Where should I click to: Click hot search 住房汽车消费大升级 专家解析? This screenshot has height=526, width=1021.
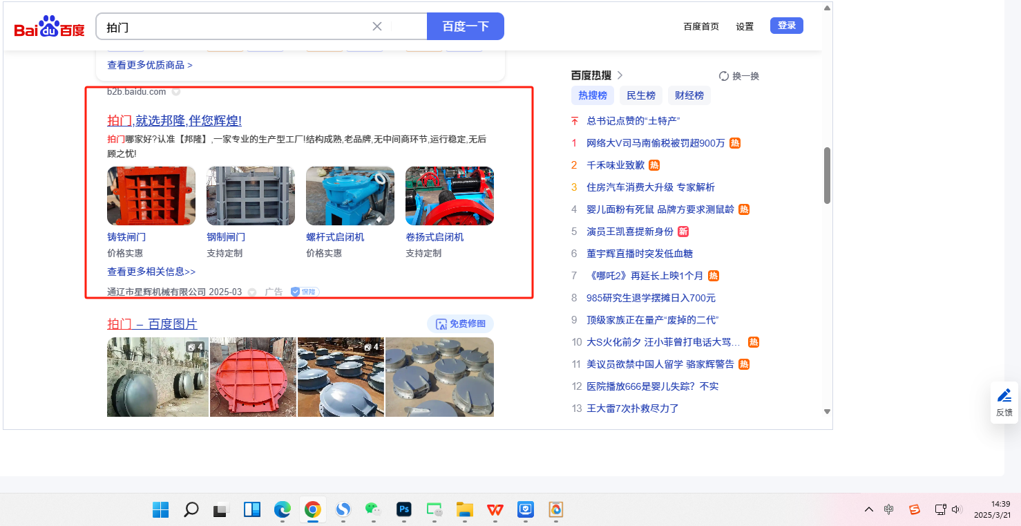(651, 187)
